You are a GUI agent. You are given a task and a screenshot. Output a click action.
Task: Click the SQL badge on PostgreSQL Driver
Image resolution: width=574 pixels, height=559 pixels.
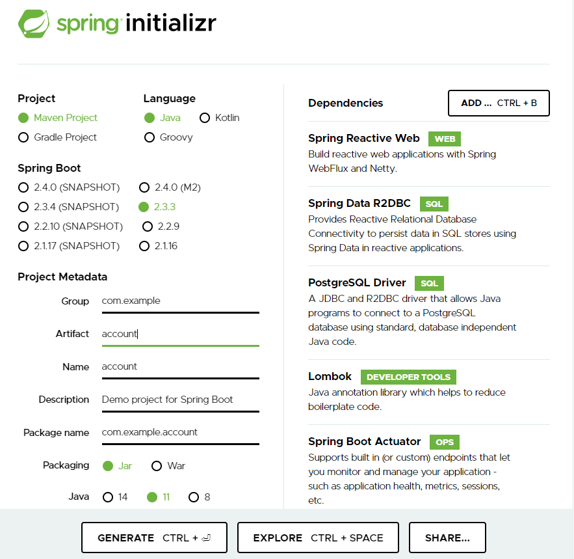pyautogui.click(x=430, y=283)
